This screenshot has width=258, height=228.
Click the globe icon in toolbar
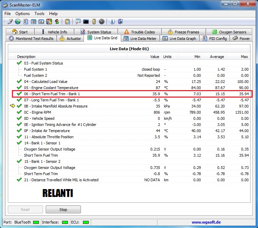tap(17, 22)
